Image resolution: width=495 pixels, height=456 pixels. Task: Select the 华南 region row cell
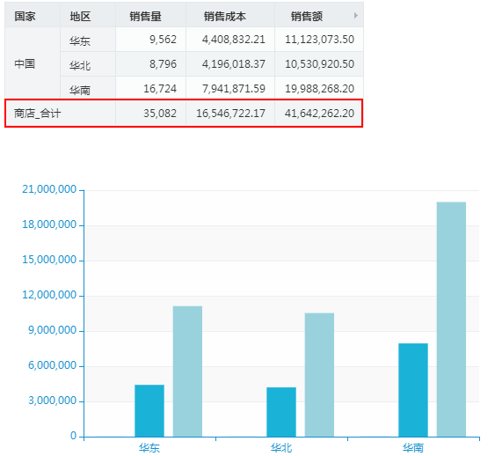88,88
